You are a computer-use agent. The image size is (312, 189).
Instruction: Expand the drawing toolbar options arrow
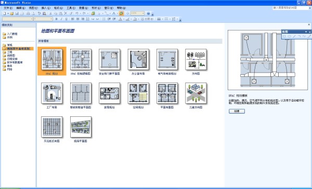(x=306, y=32)
